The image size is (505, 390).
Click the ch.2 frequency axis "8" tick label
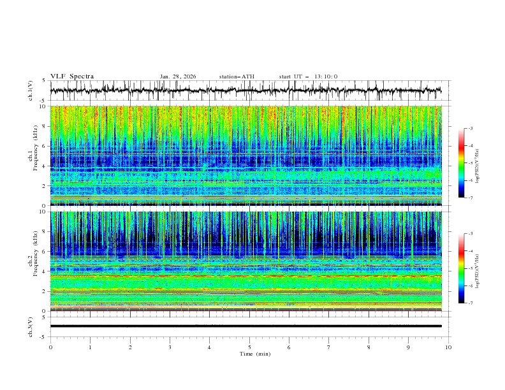click(x=45, y=232)
